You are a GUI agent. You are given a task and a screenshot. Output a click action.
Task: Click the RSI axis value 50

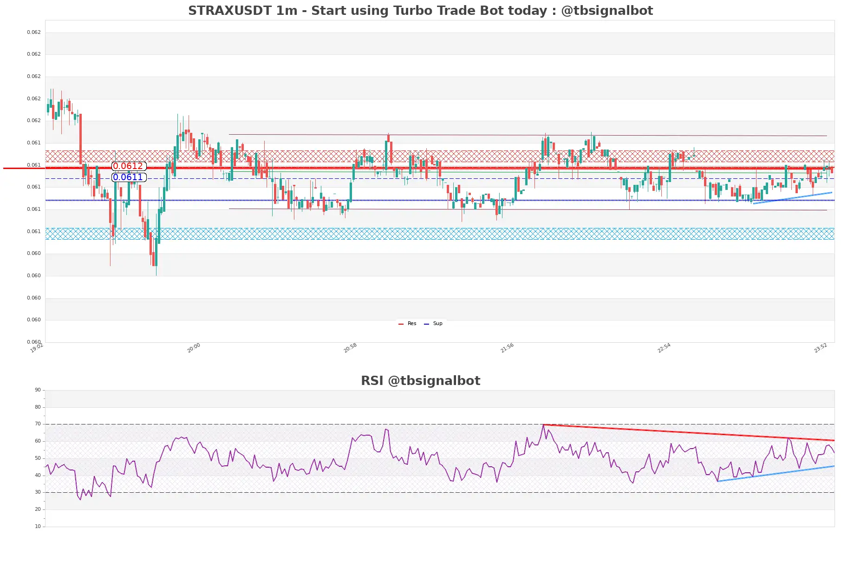tap(38, 458)
